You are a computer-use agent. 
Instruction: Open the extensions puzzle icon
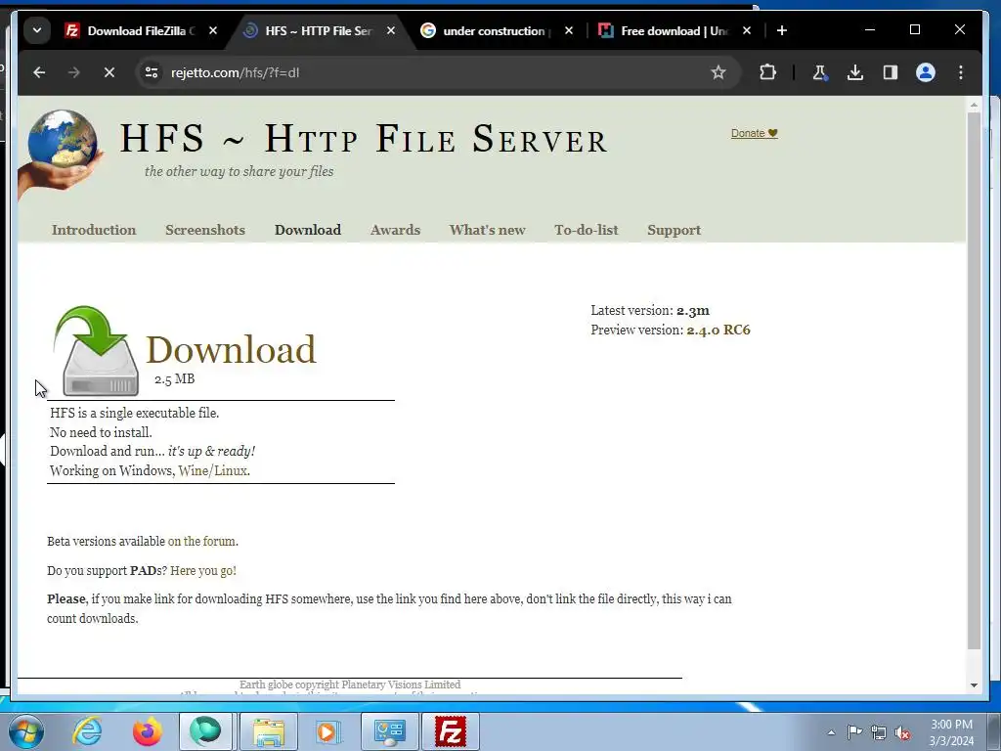768,72
